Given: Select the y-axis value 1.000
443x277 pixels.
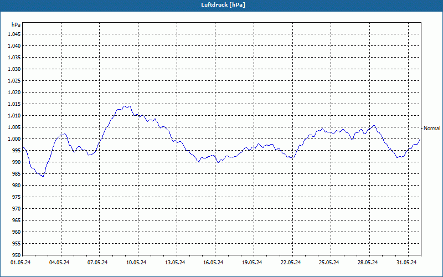Looking at the screenshot, I should (x=14, y=139).
